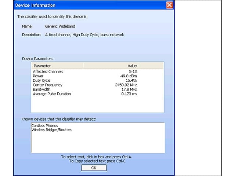Click the 5-12 channels value
235x176 pixels.
click(x=133, y=71)
